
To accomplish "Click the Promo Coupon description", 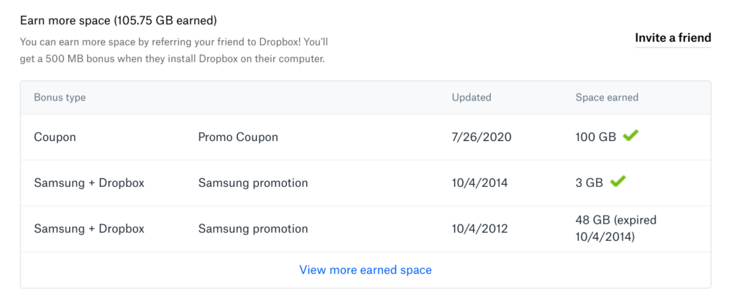I will (x=238, y=137).
